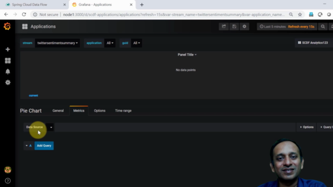Click the share dashboard icon

click(x=224, y=26)
